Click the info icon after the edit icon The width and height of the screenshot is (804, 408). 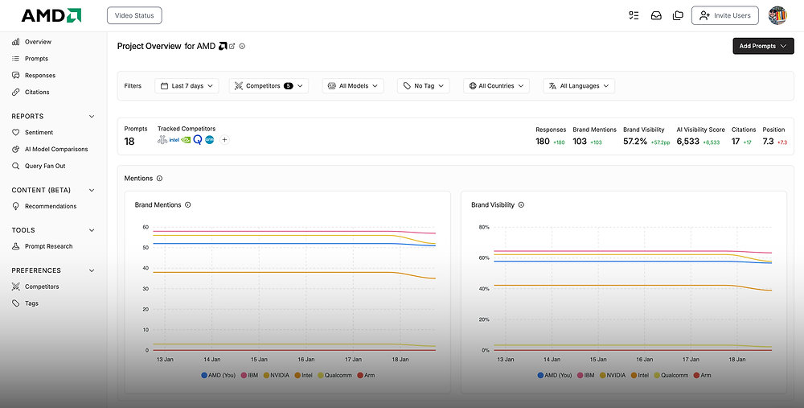click(242, 46)
